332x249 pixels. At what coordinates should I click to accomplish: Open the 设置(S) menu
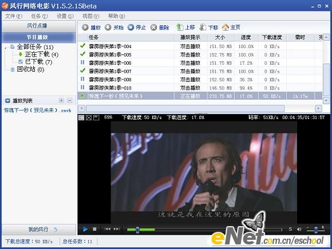coord(65,16)
